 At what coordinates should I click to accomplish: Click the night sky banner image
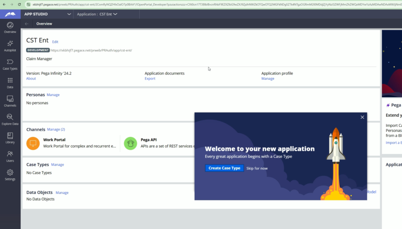(392, 64)
